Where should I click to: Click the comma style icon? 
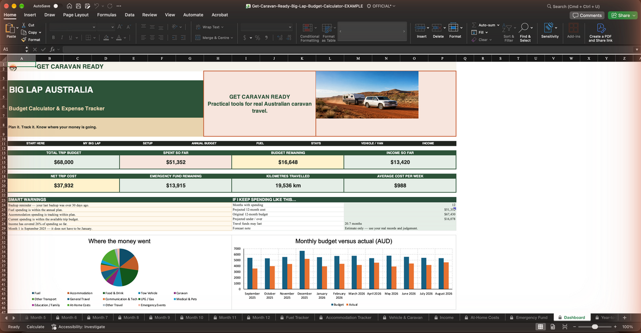(x=266, y=38)
